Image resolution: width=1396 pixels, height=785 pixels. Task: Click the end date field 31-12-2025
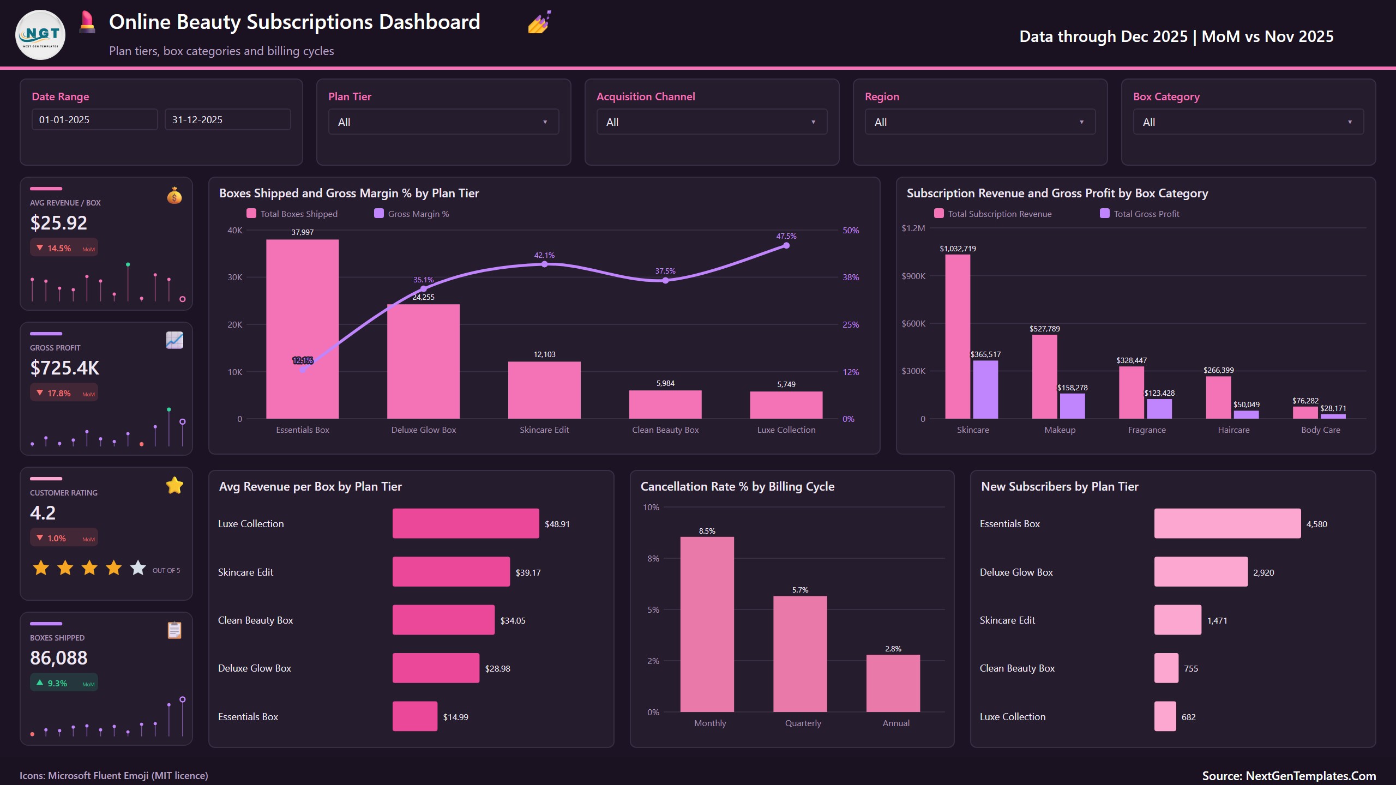point(228,119)
